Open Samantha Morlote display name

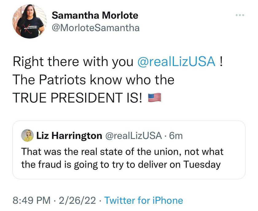[x=95, y=15]
